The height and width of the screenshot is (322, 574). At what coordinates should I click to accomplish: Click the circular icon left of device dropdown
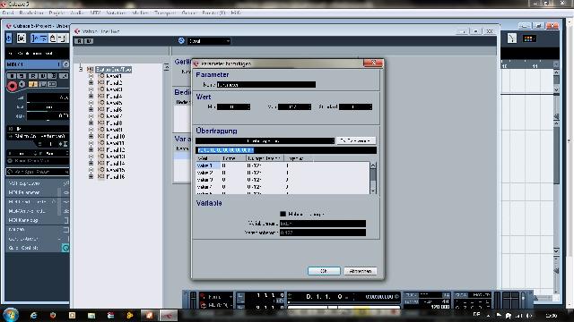click(181, 41)
